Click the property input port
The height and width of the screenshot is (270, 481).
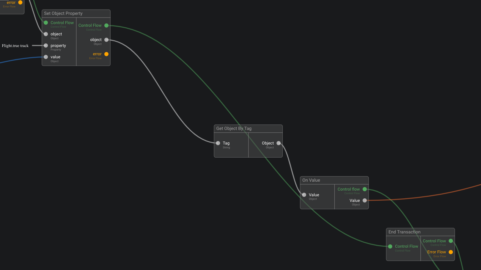[x=46, y=45]
